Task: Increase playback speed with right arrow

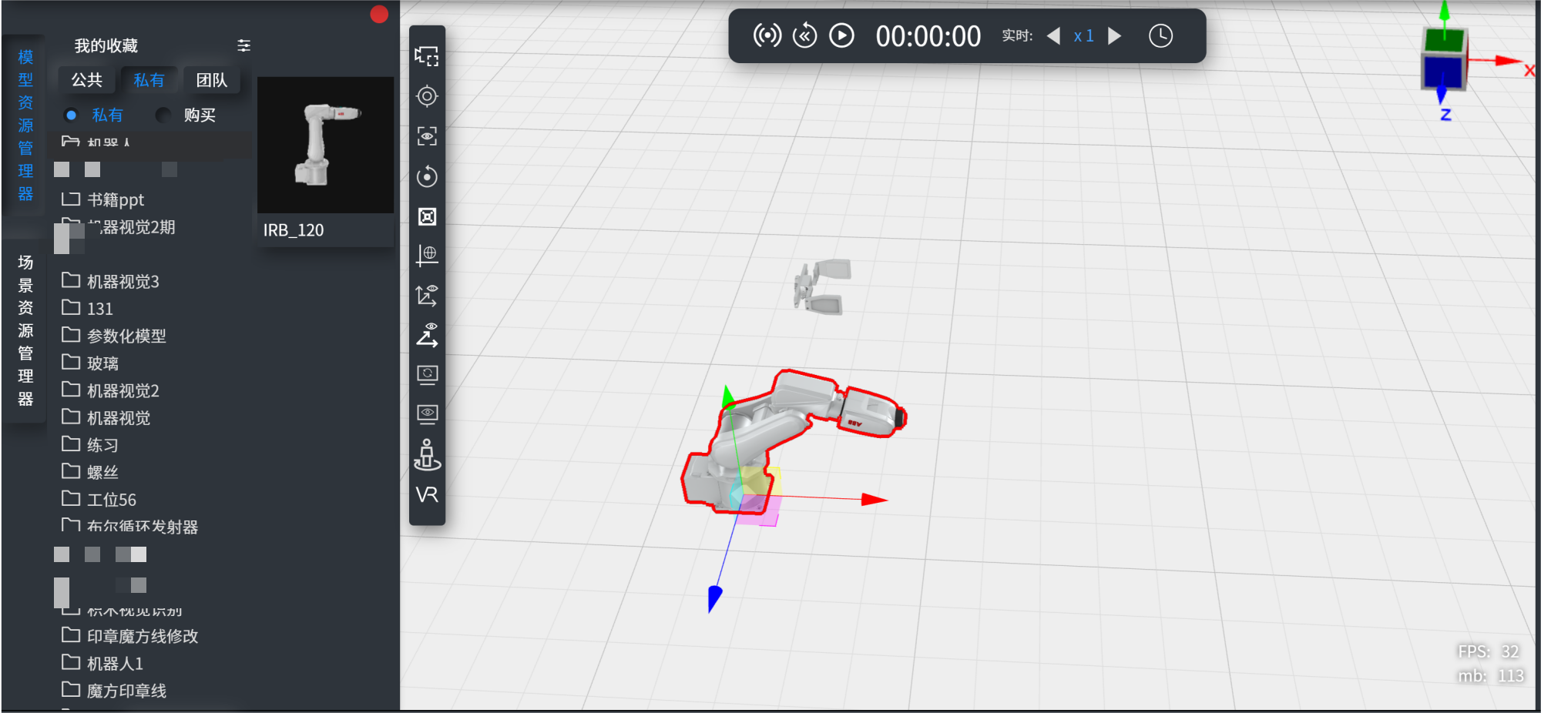Action: pos(1114,36)
